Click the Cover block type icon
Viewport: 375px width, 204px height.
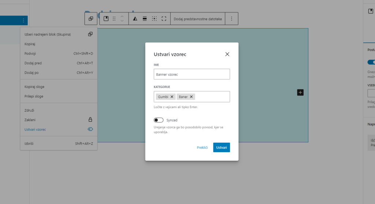[106, 19]
